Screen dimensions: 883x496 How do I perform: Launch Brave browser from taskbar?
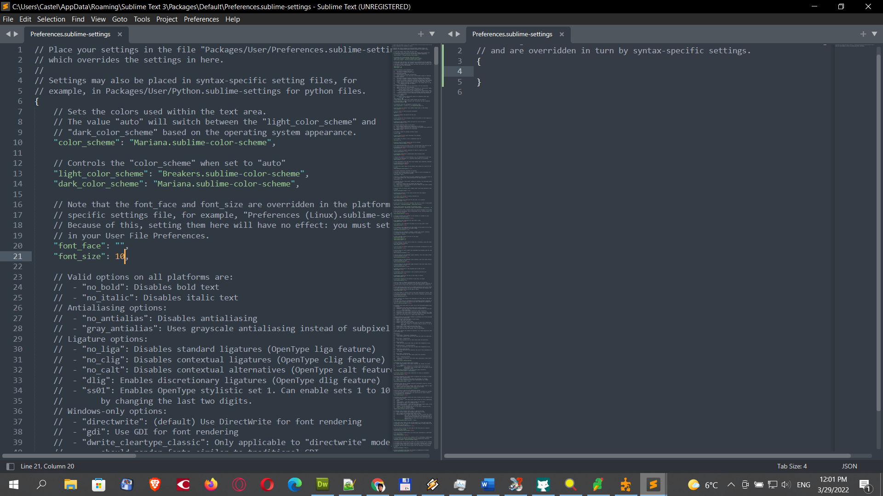coord(155,485)
